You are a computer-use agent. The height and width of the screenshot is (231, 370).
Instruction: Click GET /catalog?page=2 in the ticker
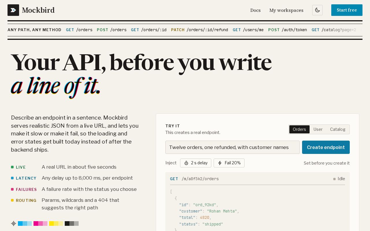[334, 30]
